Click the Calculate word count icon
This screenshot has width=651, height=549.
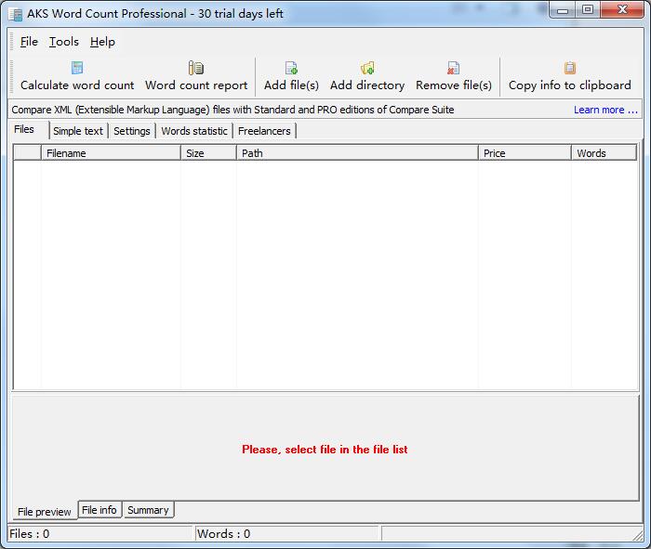77,68
